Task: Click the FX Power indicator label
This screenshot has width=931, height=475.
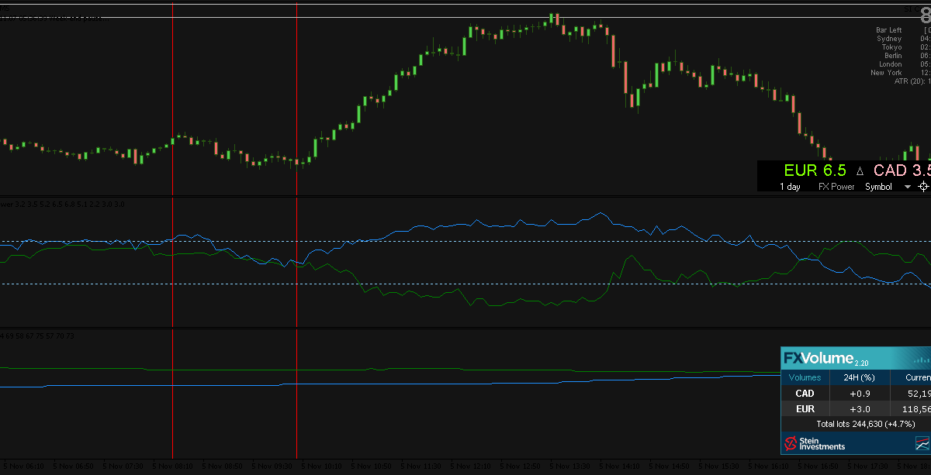Action: coord(836,186)
